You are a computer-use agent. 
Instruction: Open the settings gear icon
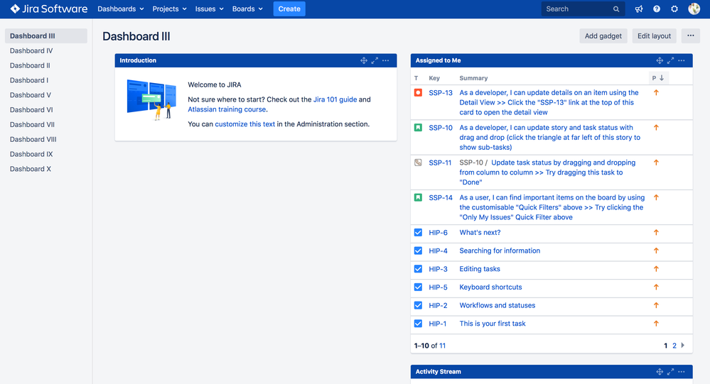point(674,9)
